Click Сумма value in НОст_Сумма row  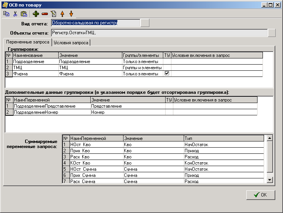[154, 169]
